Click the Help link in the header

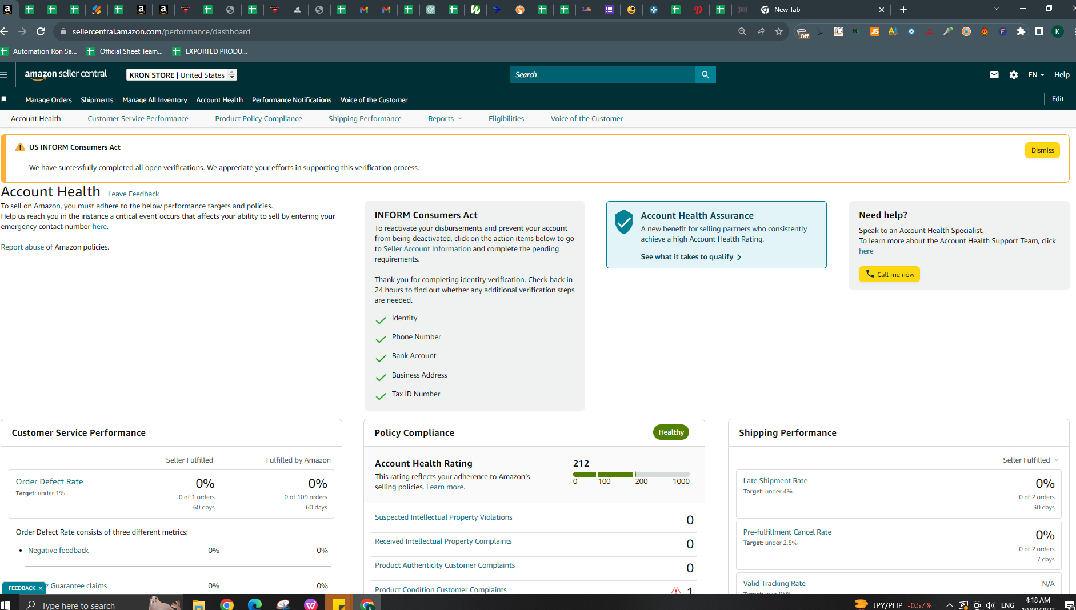[x=1062, y=75]
